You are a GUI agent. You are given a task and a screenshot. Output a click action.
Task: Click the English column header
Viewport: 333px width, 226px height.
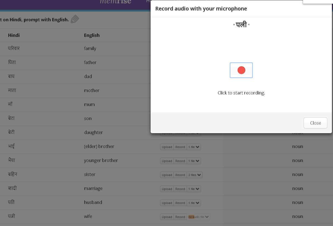click(92, 35)
